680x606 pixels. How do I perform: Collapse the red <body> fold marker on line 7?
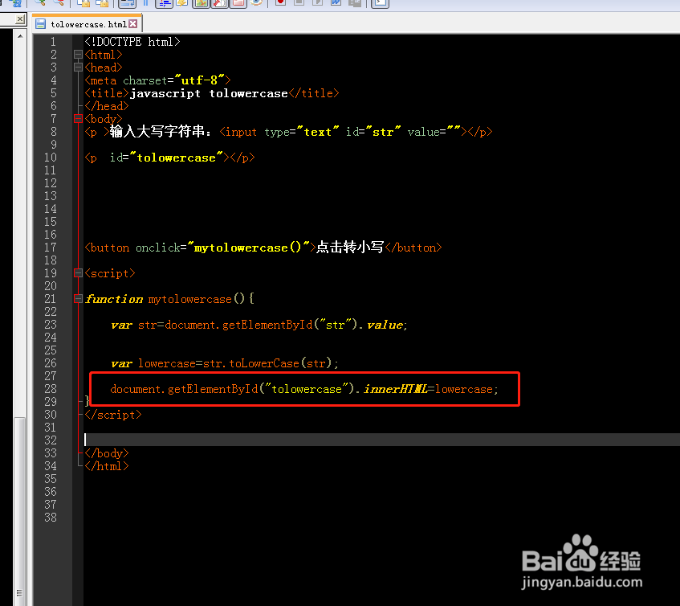pos(78,118)
